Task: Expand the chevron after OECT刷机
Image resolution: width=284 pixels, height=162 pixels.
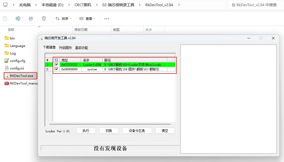Action: [97, 5]
